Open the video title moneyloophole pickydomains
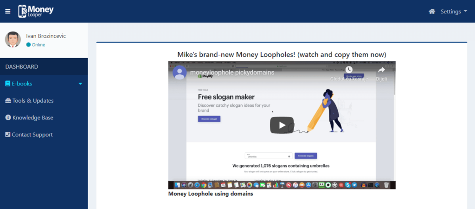The width and height of the screenshot is (475, 209). coord(232,72)
